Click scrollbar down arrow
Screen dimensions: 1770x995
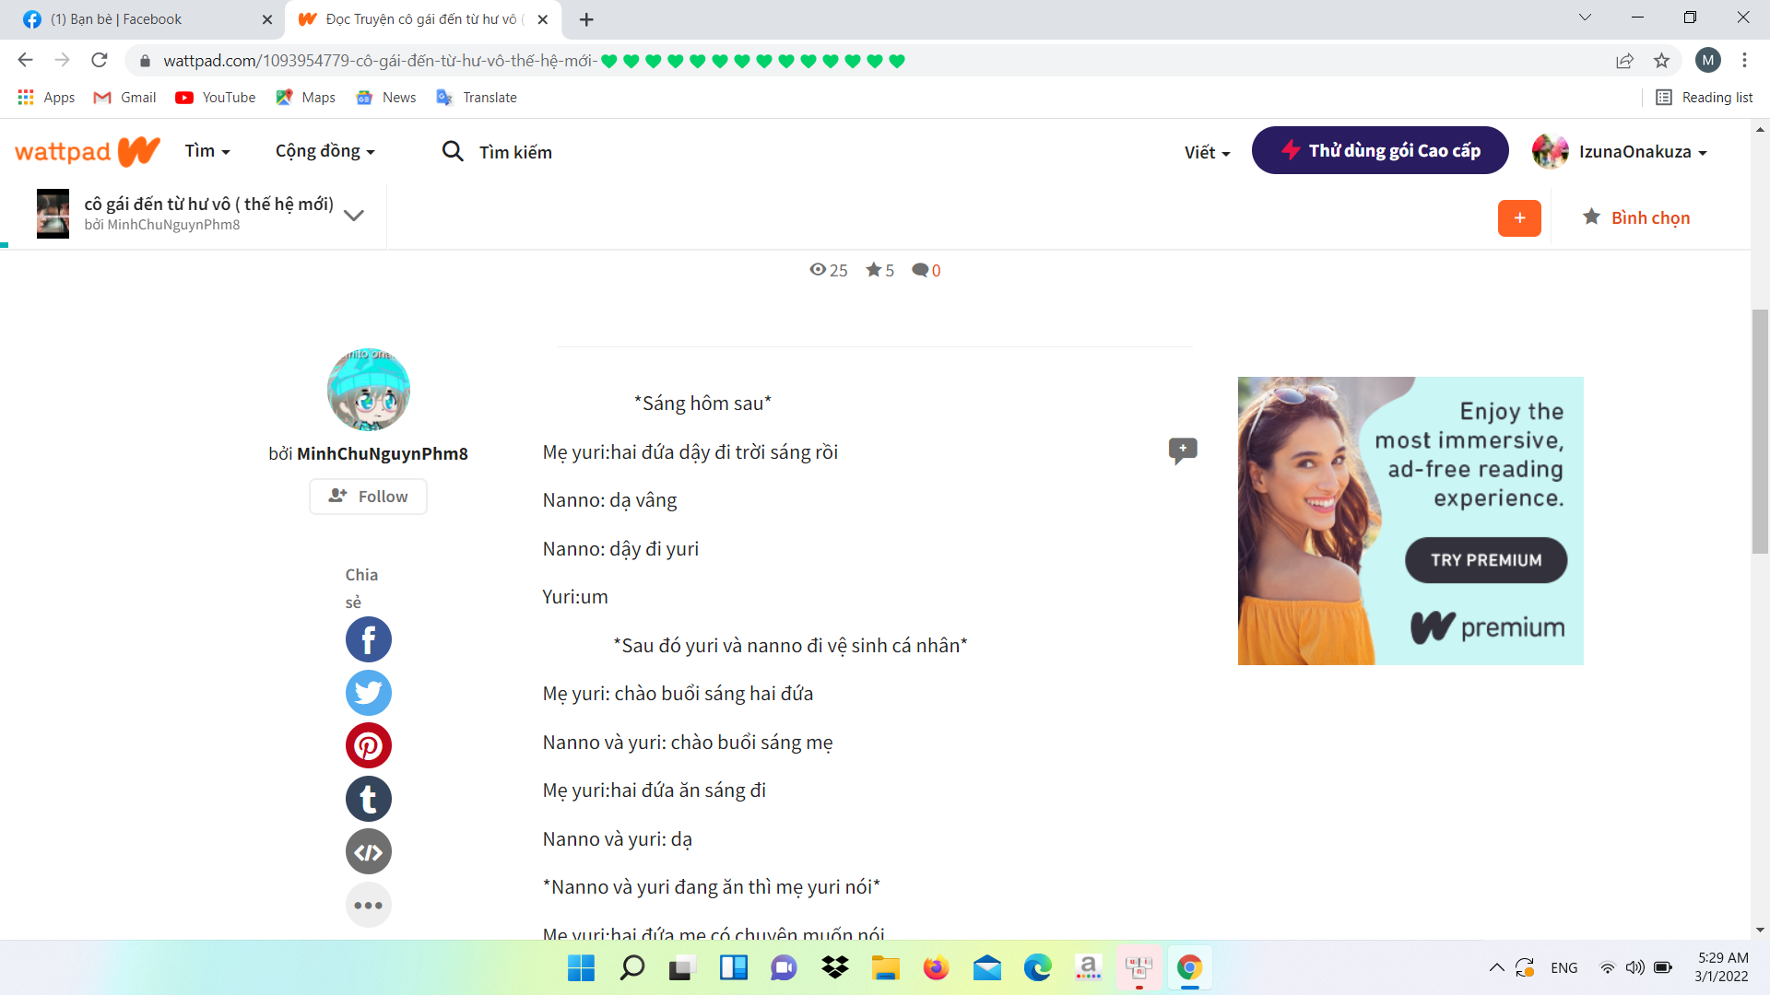tap(1760, 931)
